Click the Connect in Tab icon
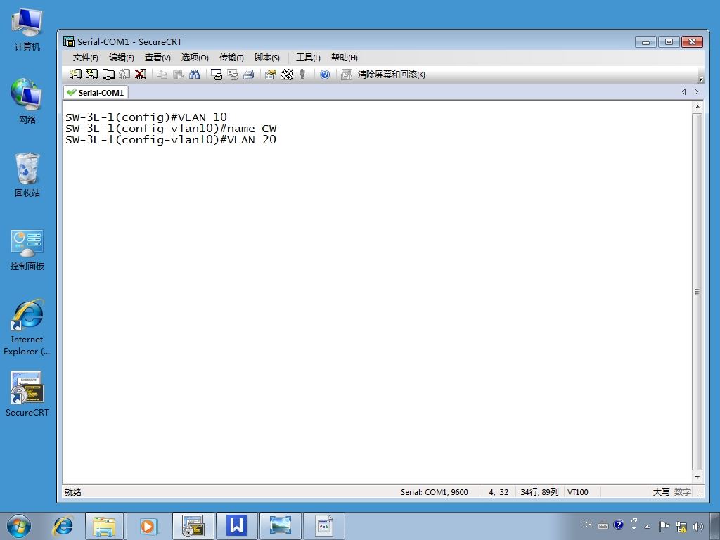Viewport: 720px width, 540px height. tap(108, 75)
